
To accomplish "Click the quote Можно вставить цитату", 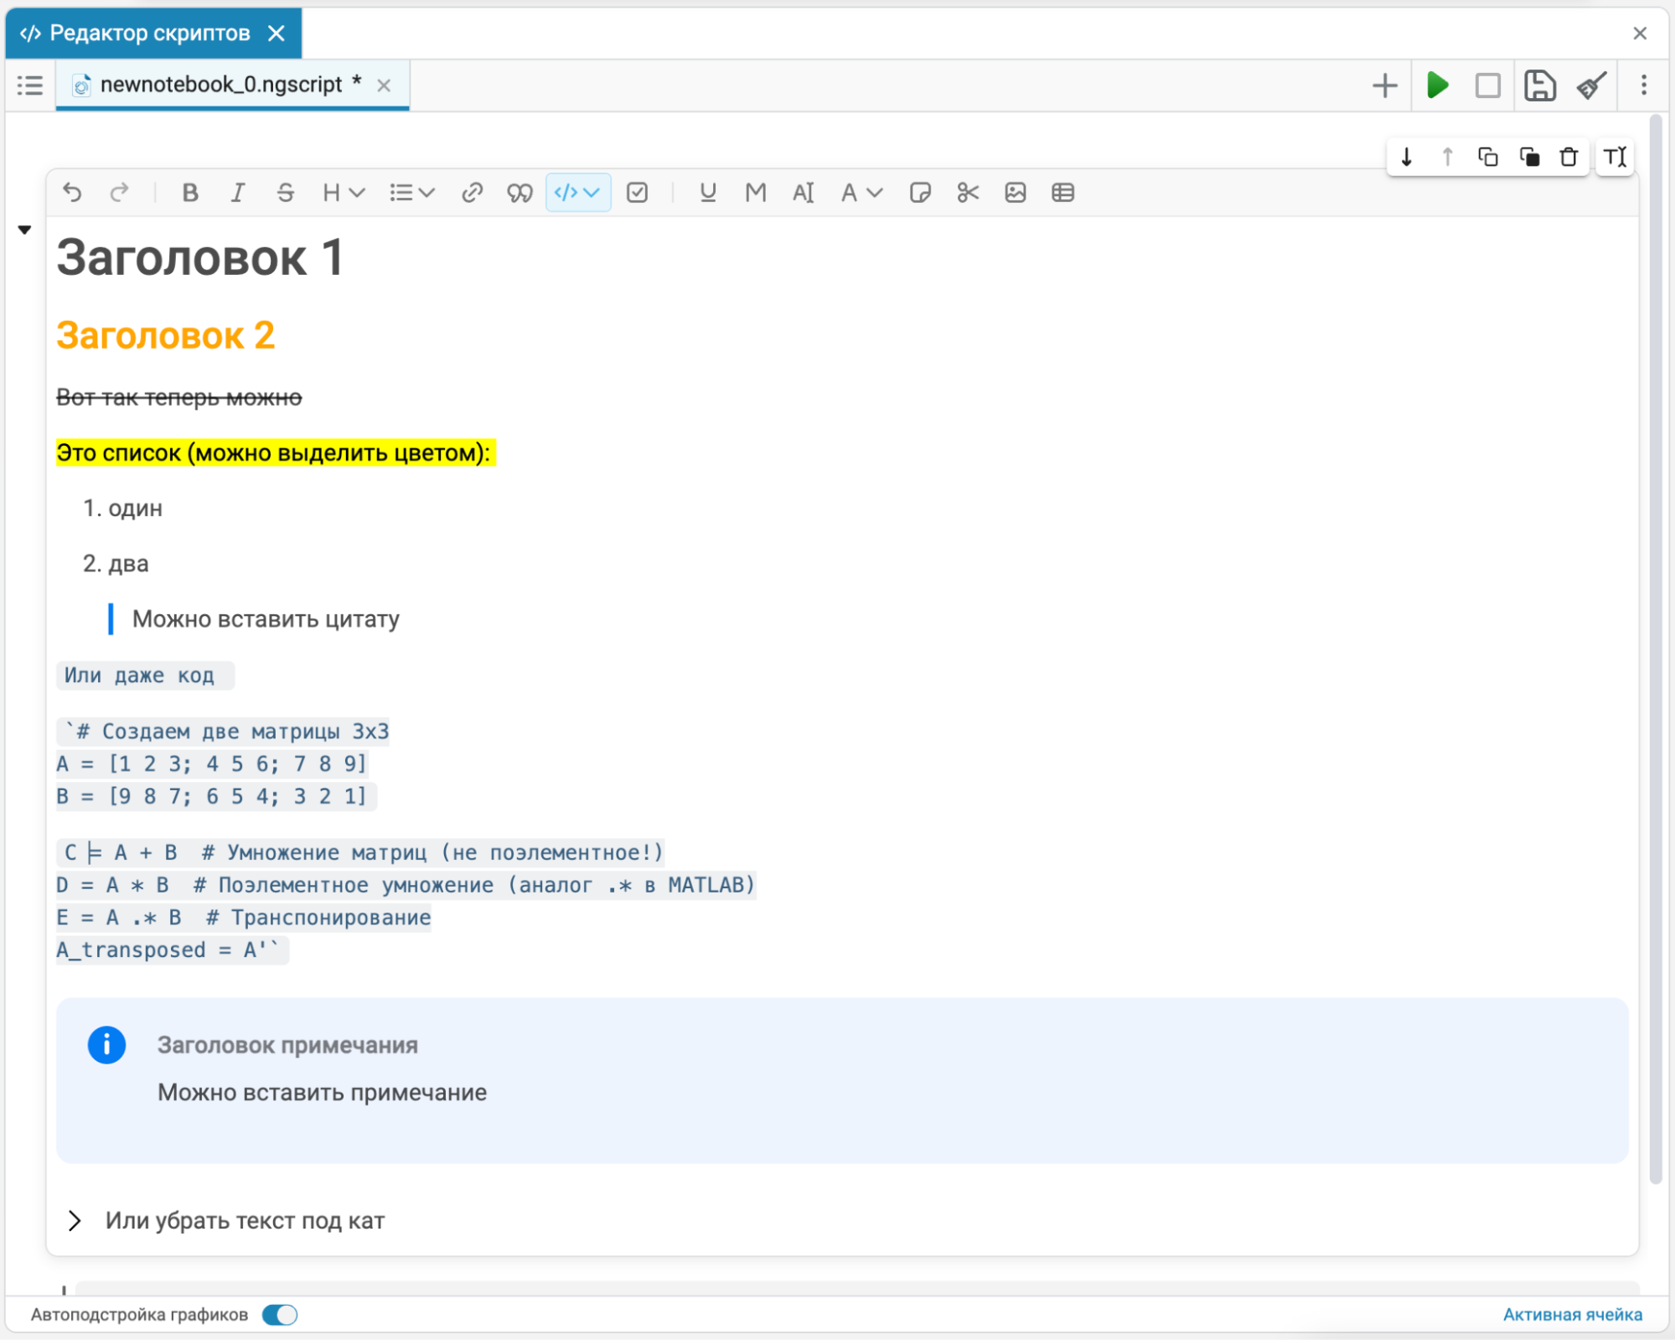I will tap(266, 619).
